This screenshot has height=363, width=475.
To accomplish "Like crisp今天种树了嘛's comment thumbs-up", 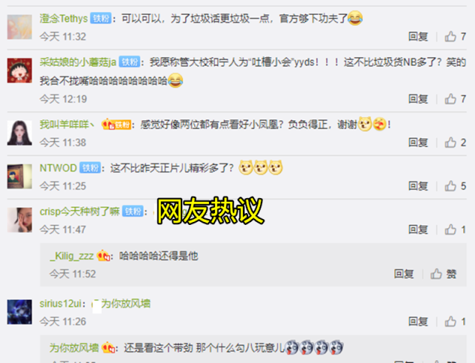I will pyautogui.click(x=451, y=229).
